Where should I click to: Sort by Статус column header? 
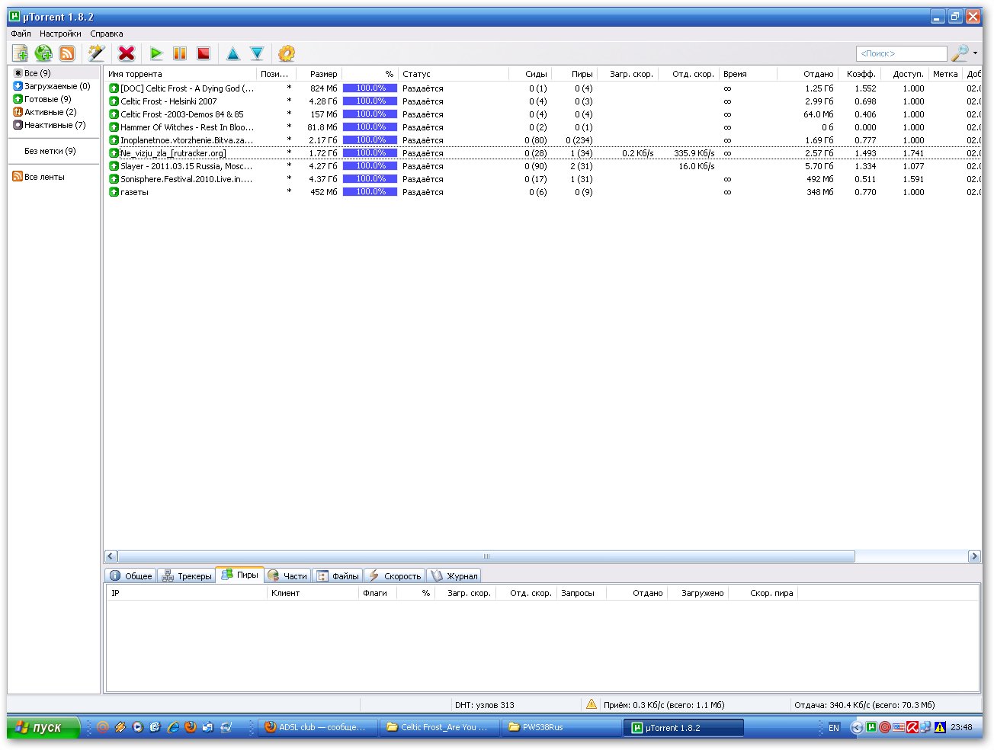click(x=454, y=74)
